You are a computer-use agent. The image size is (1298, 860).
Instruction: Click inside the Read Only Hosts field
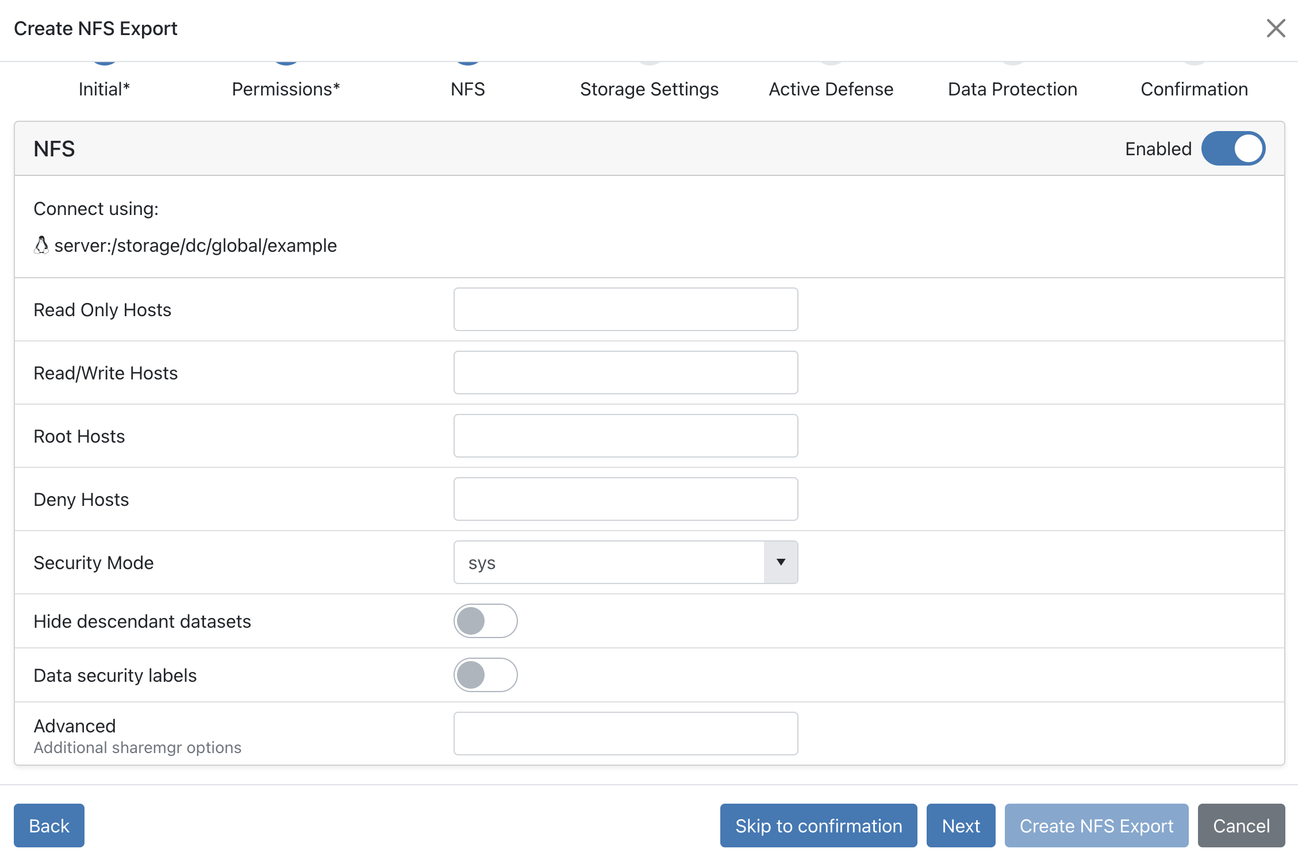coord(625,309)
